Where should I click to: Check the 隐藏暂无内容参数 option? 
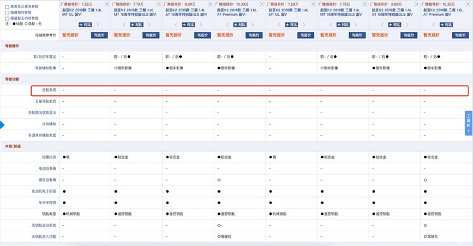pyautogui.click(x=7, y=18)
